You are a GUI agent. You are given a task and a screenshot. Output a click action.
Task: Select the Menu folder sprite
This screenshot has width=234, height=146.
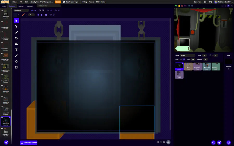click(188, 66)
